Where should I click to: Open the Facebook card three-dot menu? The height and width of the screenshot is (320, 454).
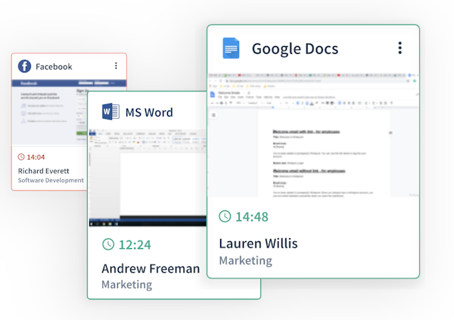point(116,66)
